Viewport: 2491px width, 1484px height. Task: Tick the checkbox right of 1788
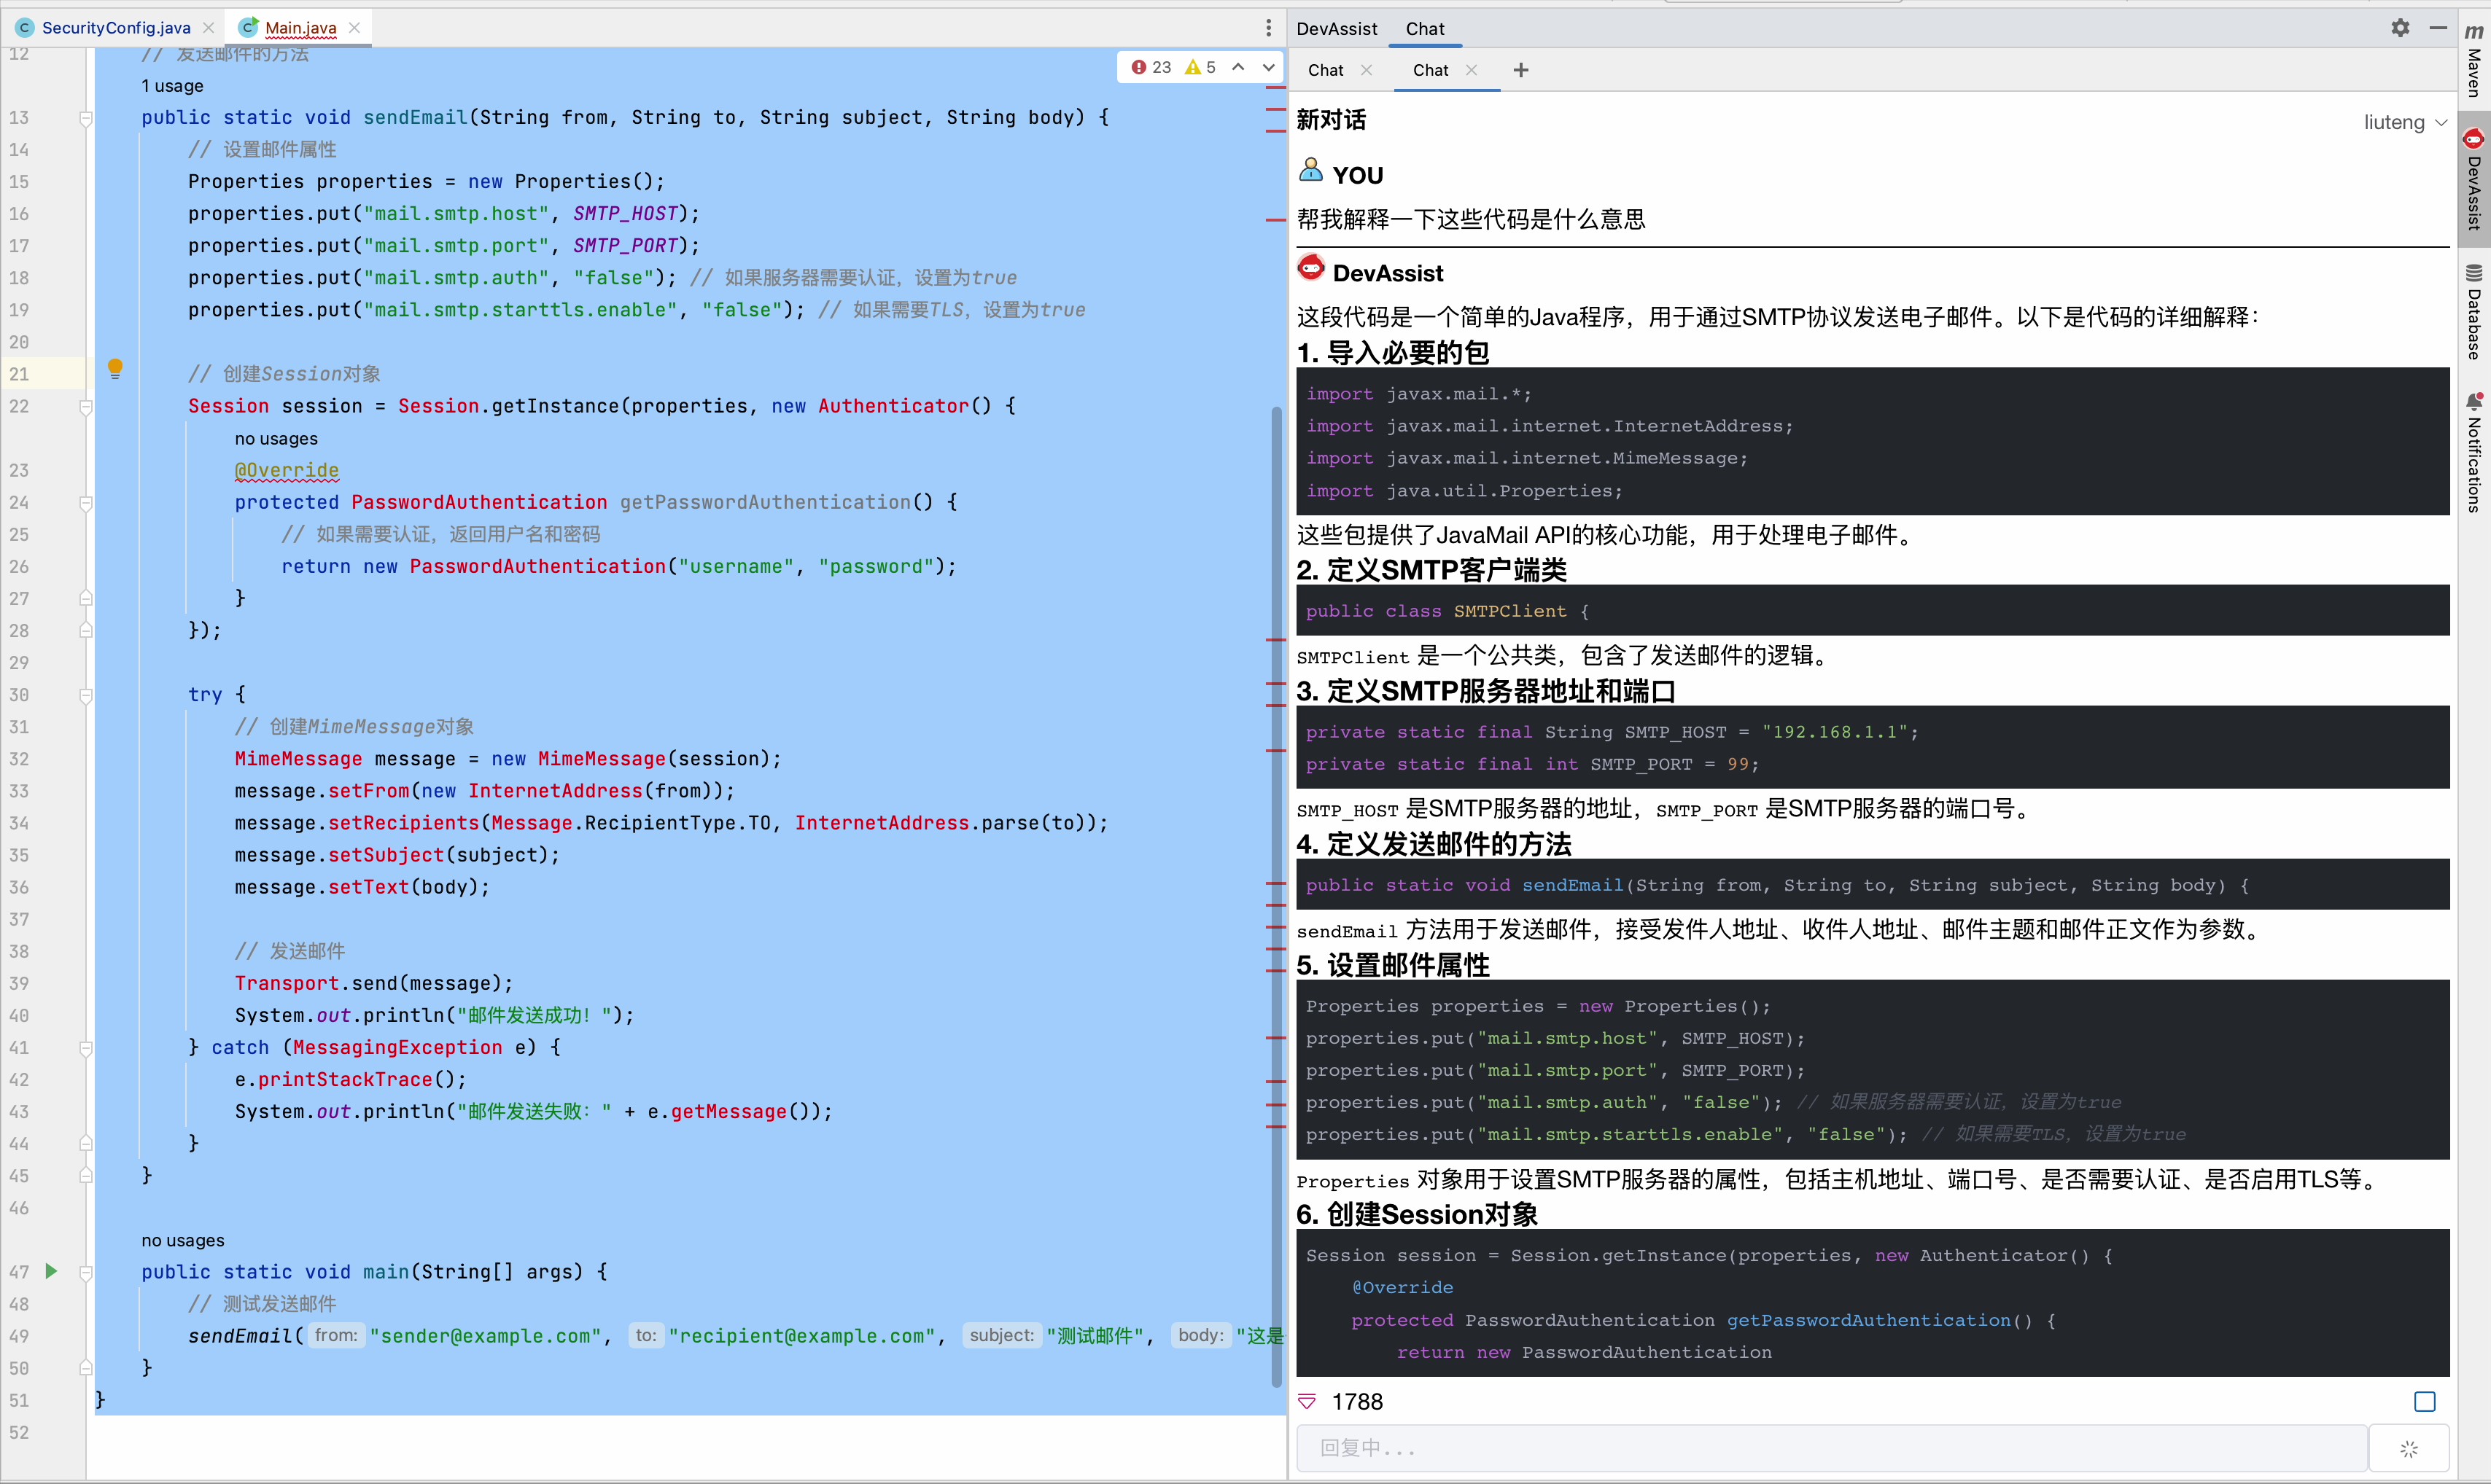pos(2425,1402)
